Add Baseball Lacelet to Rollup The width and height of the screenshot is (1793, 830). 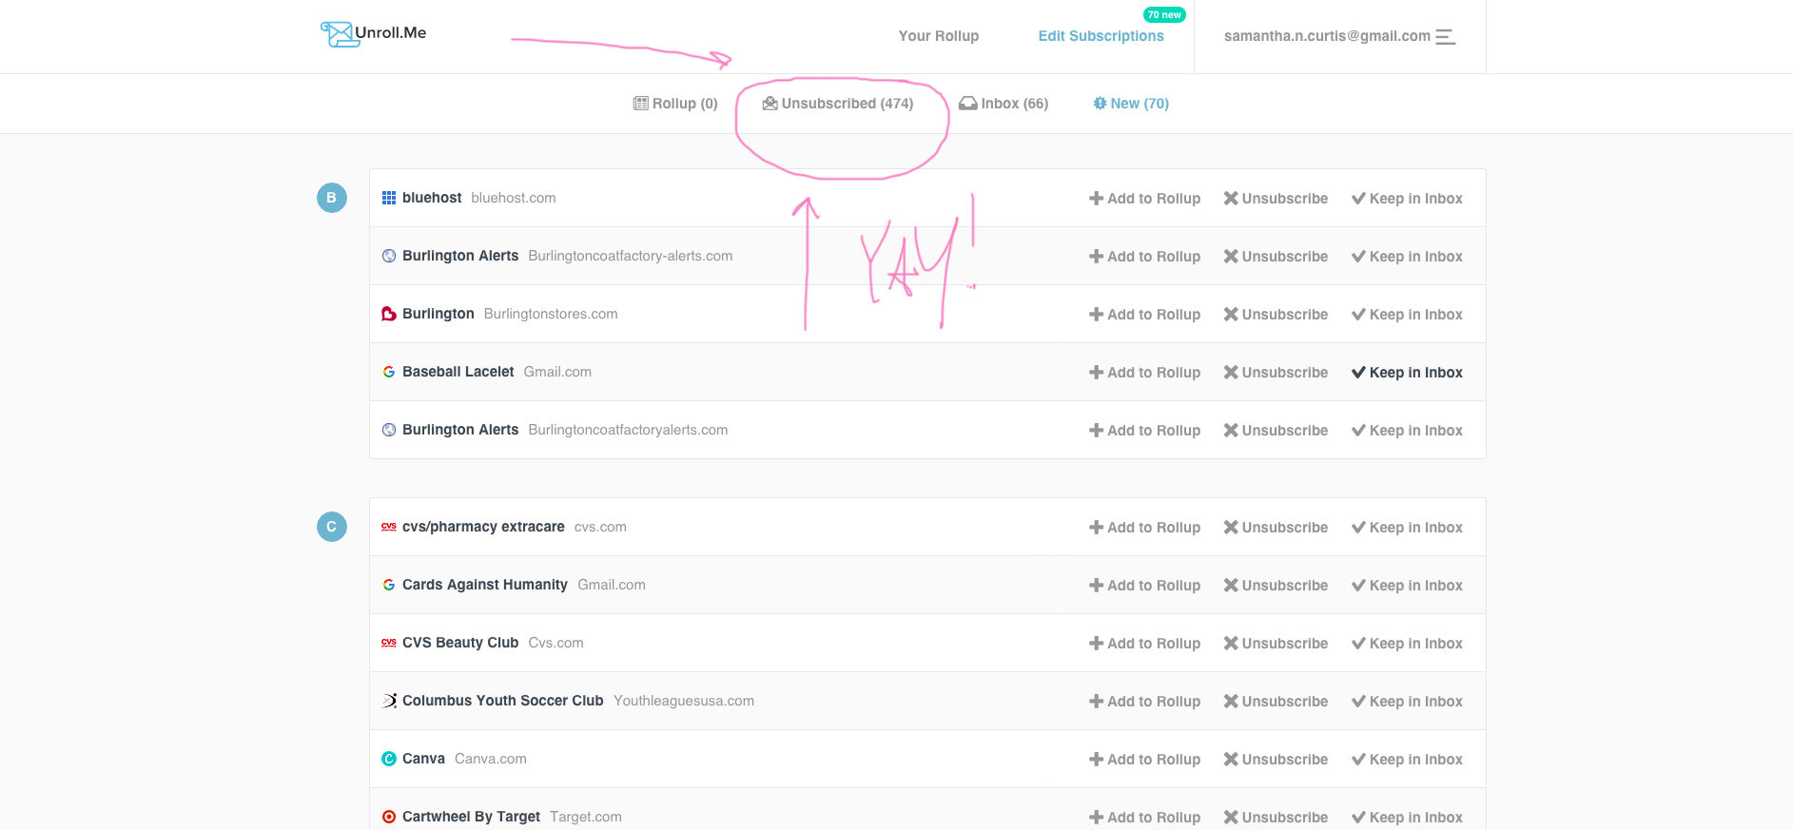pos(1145,373)
